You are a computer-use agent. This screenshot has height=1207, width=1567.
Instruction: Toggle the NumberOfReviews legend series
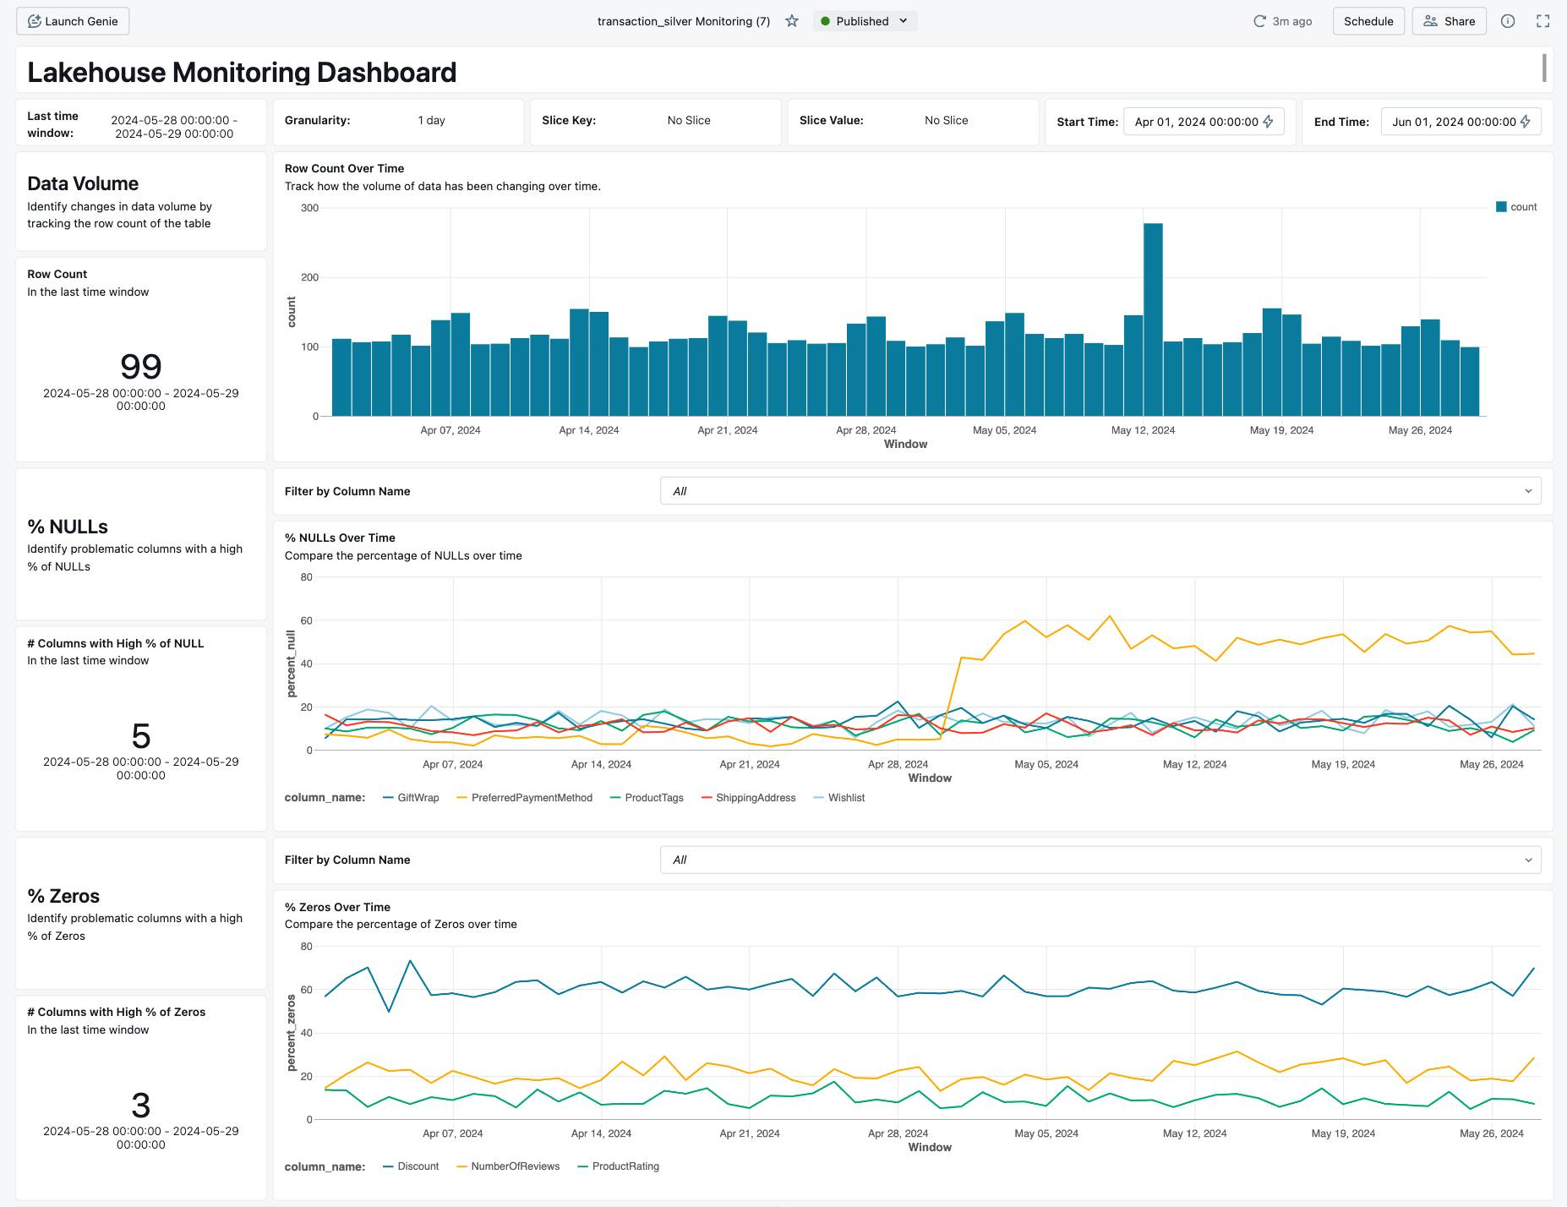coord(508,1166)
